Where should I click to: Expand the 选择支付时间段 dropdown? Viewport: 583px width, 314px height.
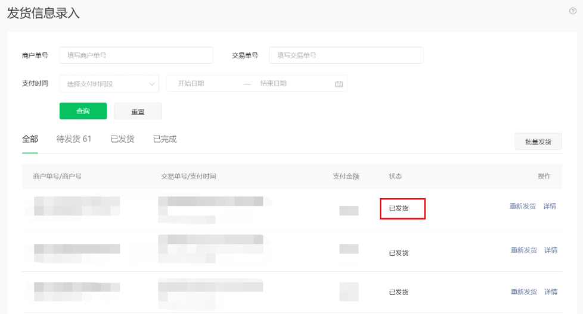pyautogui.click(x=109, y=84)
